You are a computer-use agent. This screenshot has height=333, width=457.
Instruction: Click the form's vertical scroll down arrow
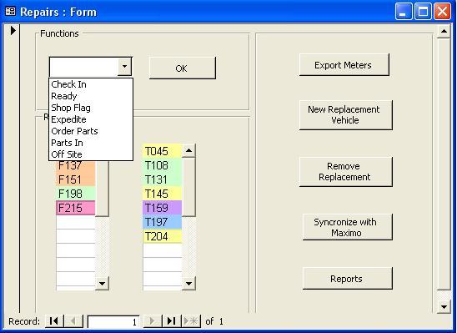(x=444, y=306)
